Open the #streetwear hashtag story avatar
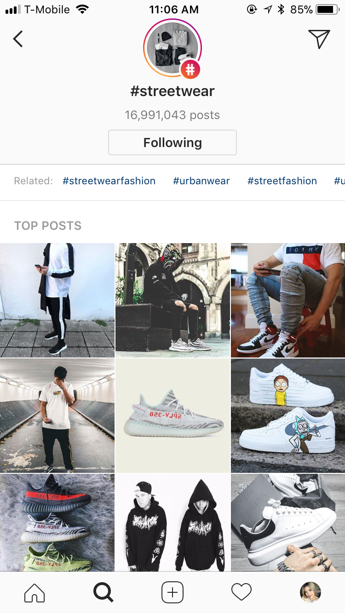The image size is (345, 613). pyautogui.click(x=172, y=48)
